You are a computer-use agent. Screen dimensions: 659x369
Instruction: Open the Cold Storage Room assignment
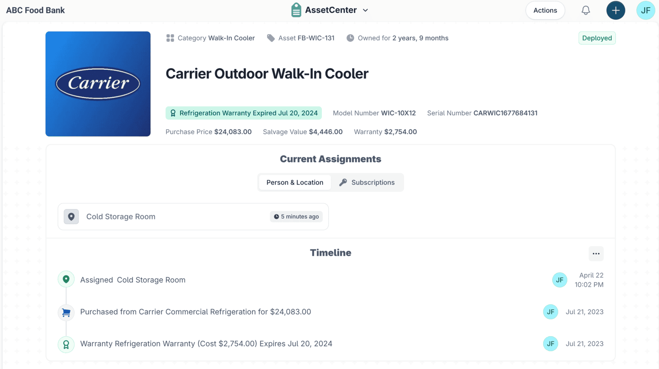(193, 217)
